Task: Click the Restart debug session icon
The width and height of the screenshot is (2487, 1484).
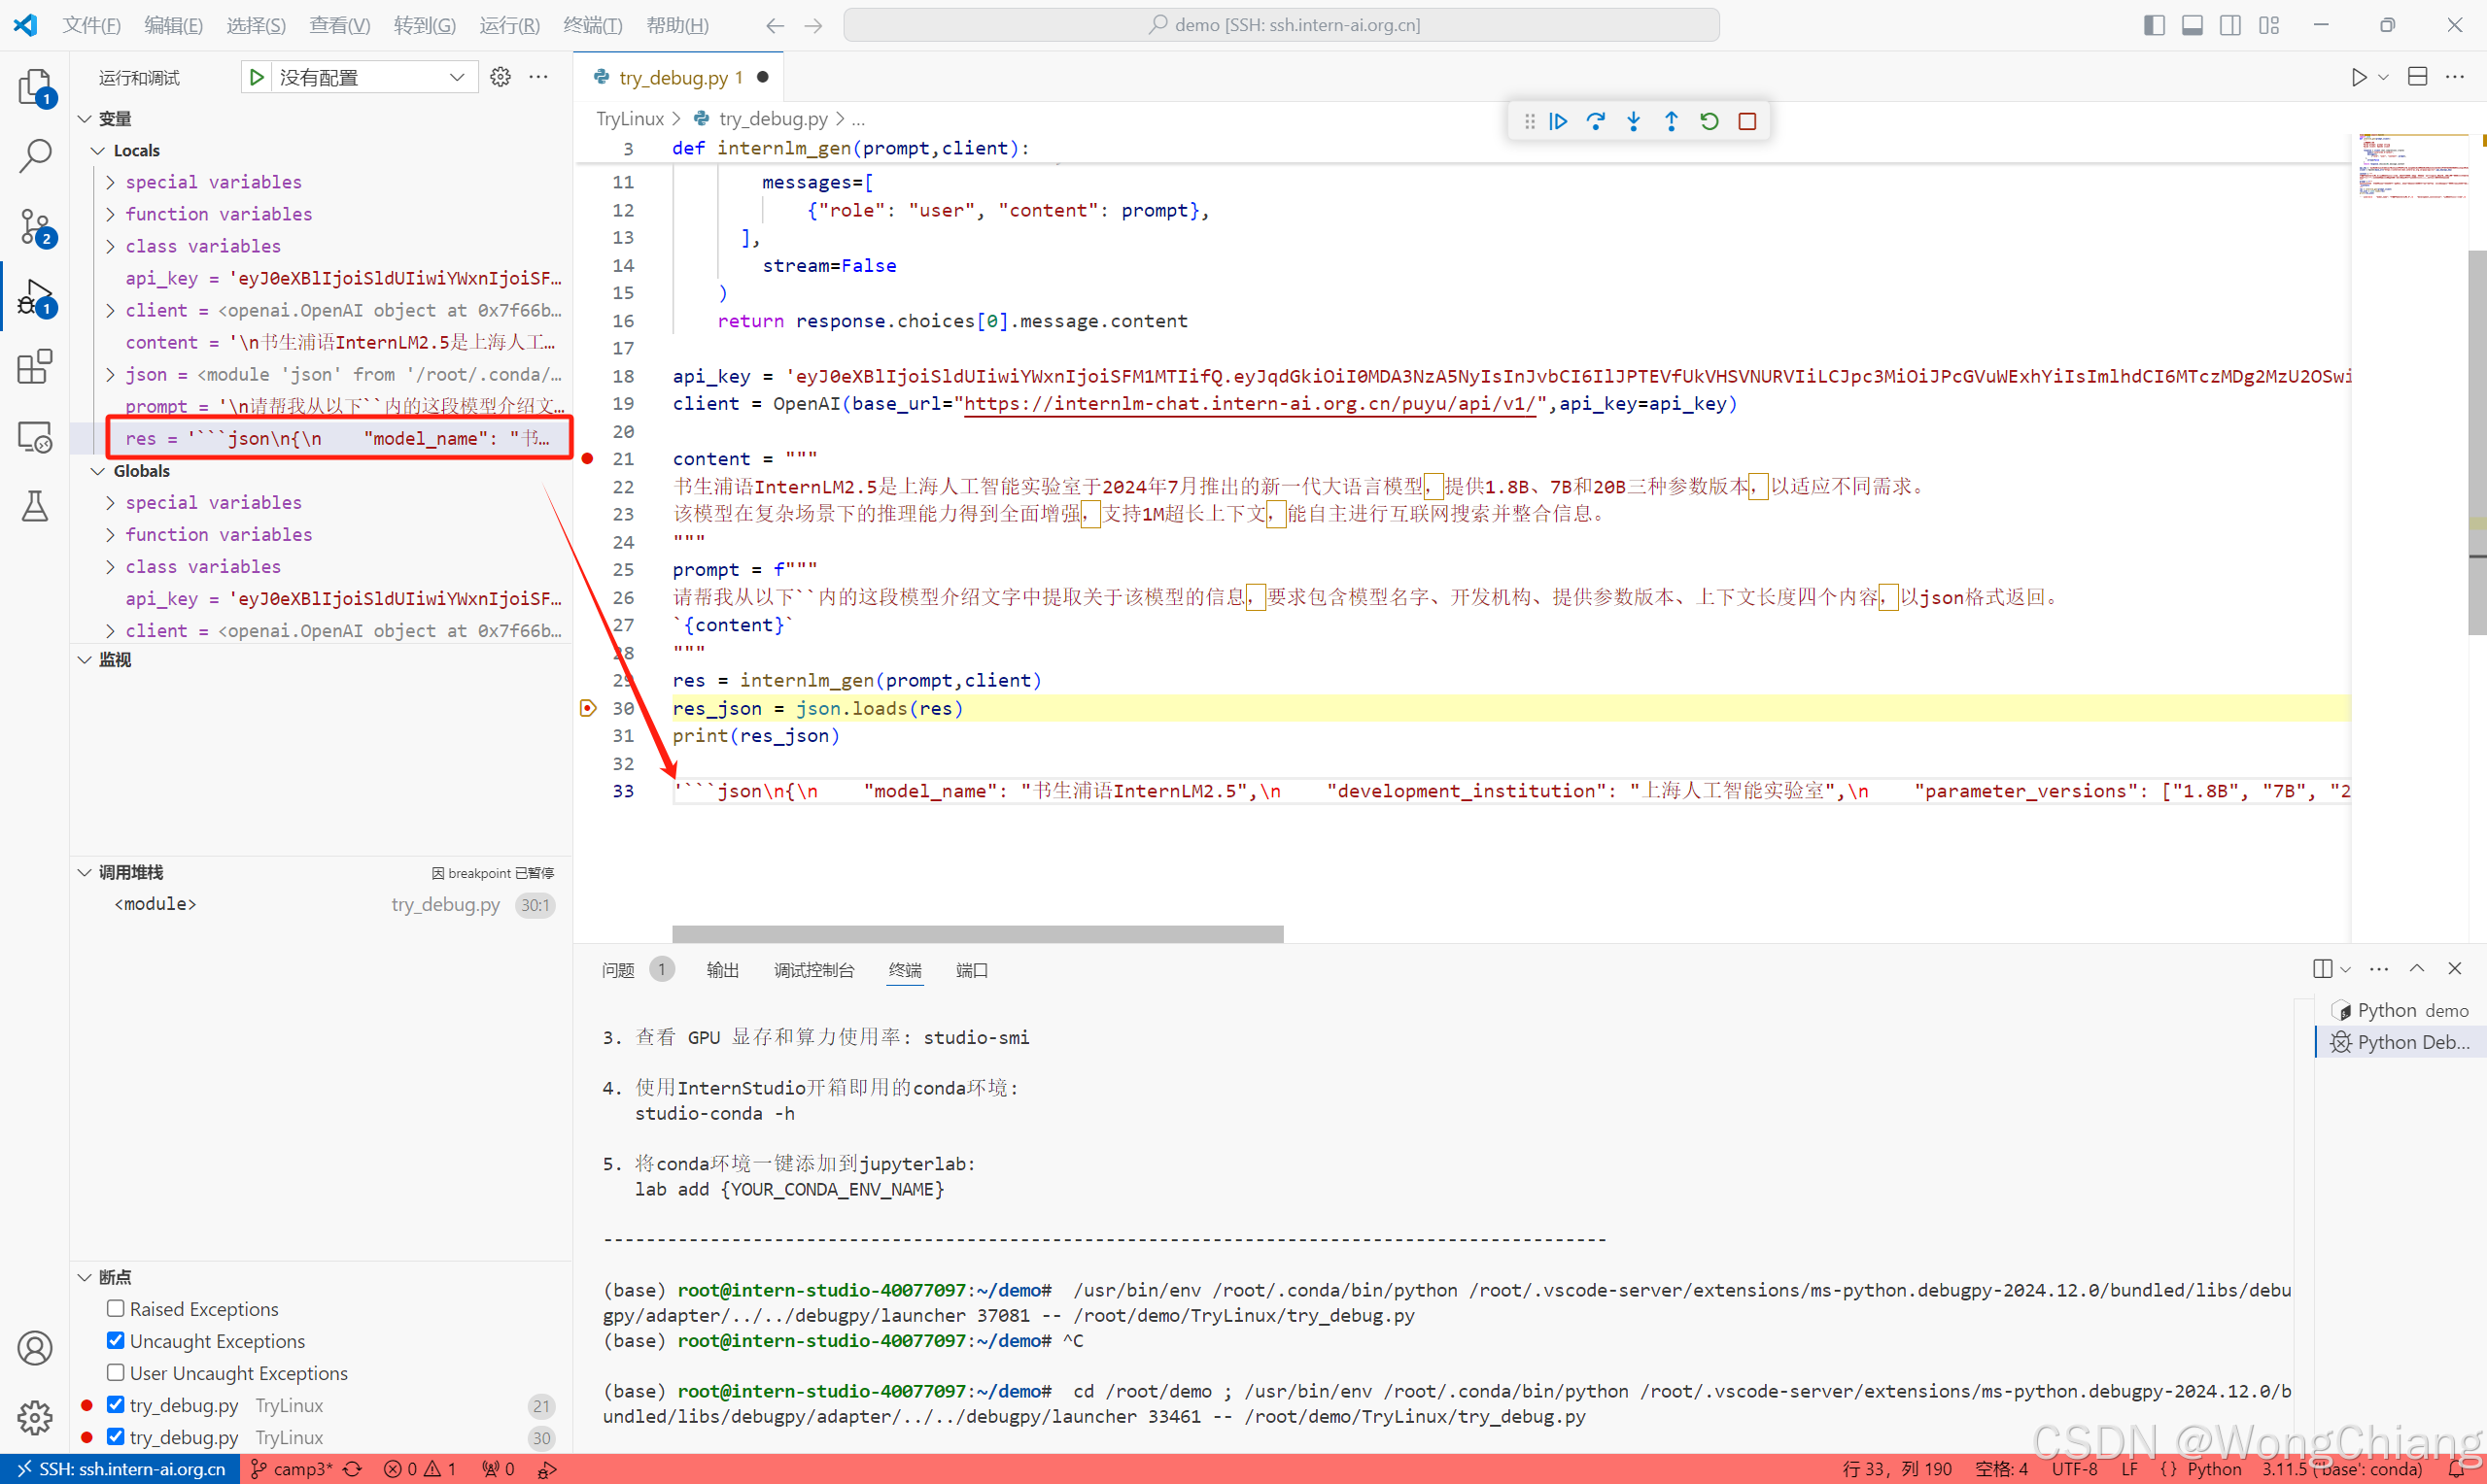Action: (1710, 121)
